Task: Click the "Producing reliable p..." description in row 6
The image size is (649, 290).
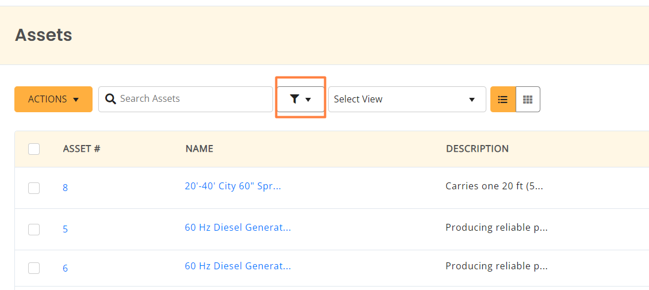Action: pyautogui.click(x=497, y=266)
